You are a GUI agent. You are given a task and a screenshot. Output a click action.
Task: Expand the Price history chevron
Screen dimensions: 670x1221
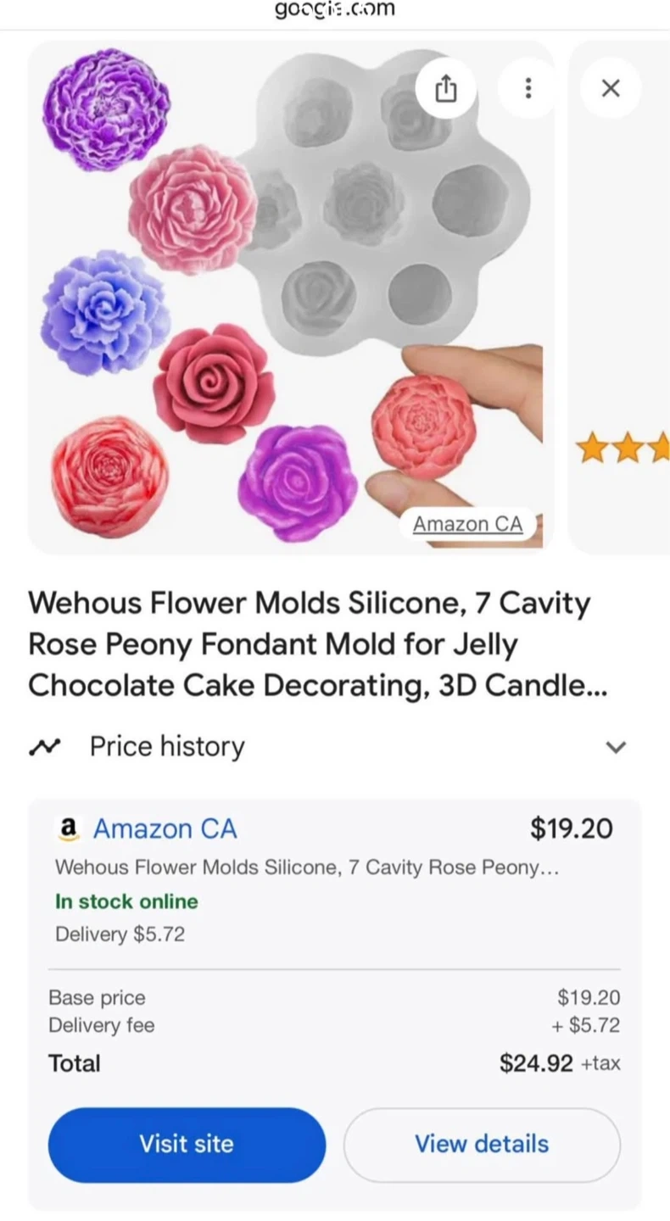(616, 747)
